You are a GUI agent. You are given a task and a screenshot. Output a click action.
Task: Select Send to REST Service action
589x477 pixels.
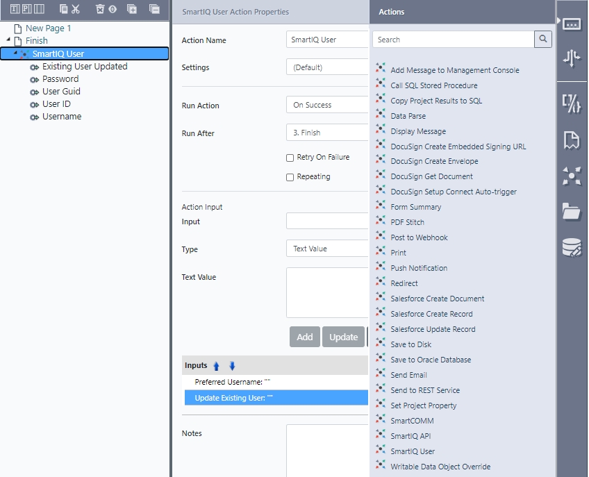click(425, 390)
